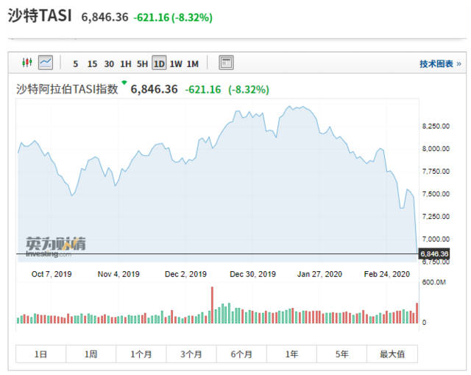Viewport: 471px width, 375px height.
Task: Switch to candlestick chart type
Action: [28, 63]
